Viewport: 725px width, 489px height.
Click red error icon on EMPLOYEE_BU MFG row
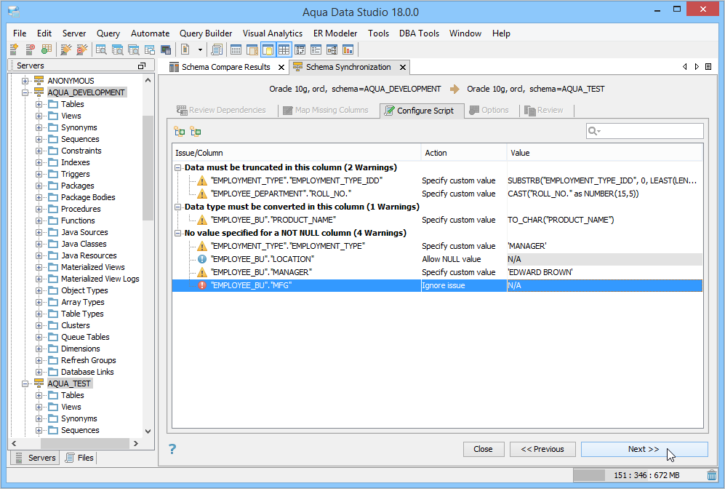(202, 285)
